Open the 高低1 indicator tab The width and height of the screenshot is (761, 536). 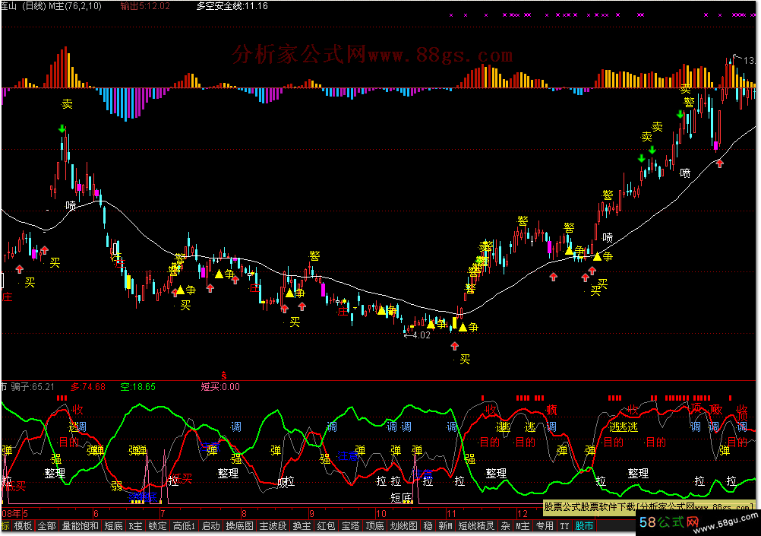pos(184,526)
